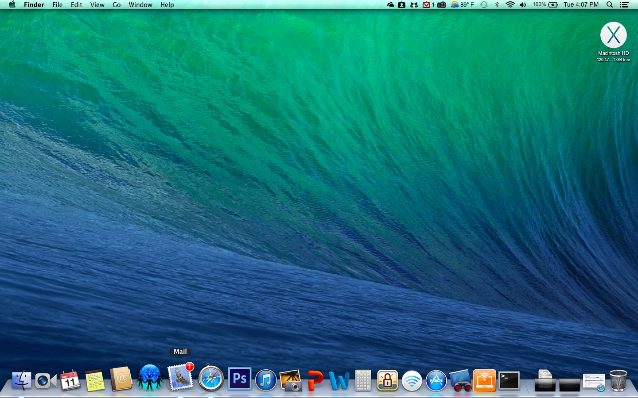Launch the blue globe with people silhouettes app
The height and width of the screenshot is (398, 638).
coord(150,378)
